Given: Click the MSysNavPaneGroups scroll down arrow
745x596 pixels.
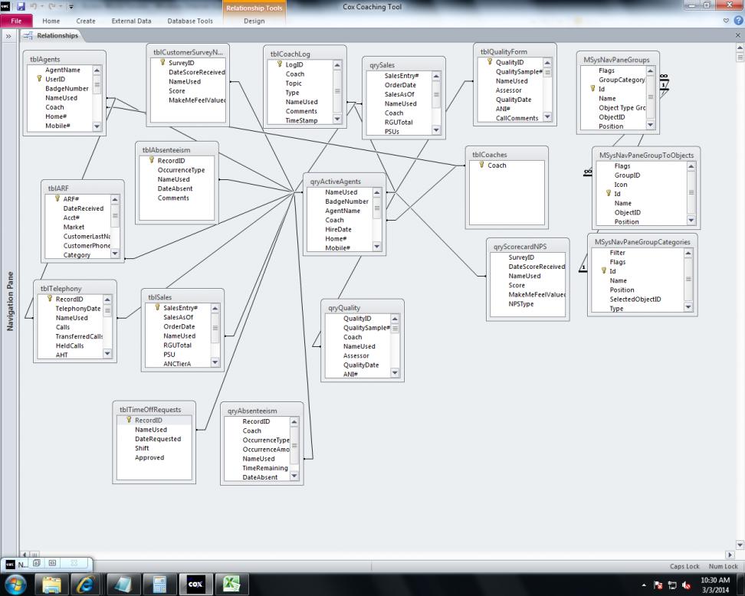Looking at the screenshot, I should click(x=650, y=125).
